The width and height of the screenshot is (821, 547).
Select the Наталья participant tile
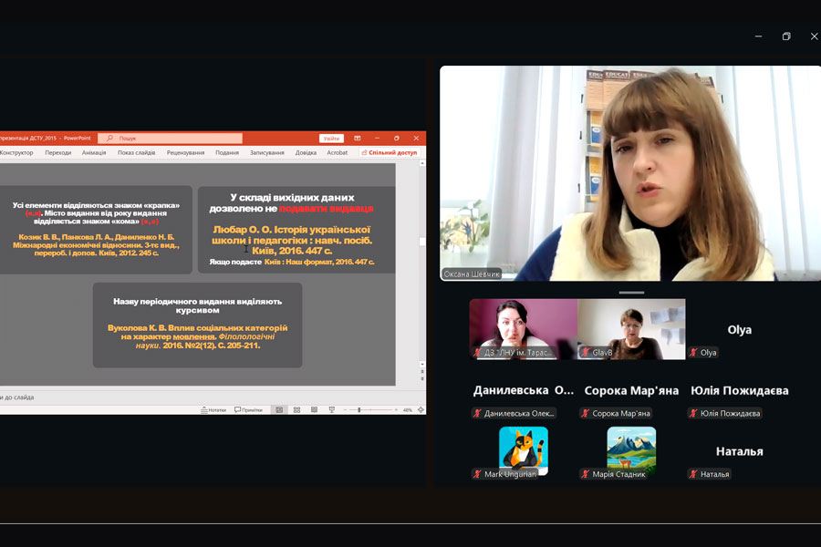[x=739, y=450]
